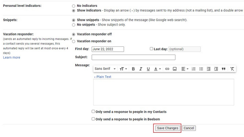Open the Learn more link

click(x=12, y=57)
